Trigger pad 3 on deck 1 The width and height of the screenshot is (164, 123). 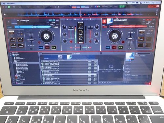coord(13,46)
